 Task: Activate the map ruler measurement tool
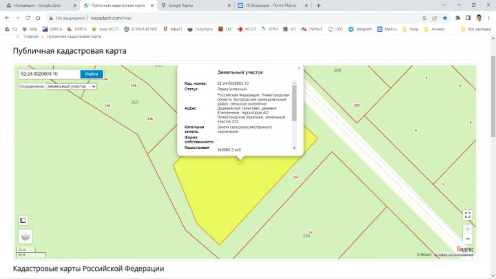[x=23, y=220]
